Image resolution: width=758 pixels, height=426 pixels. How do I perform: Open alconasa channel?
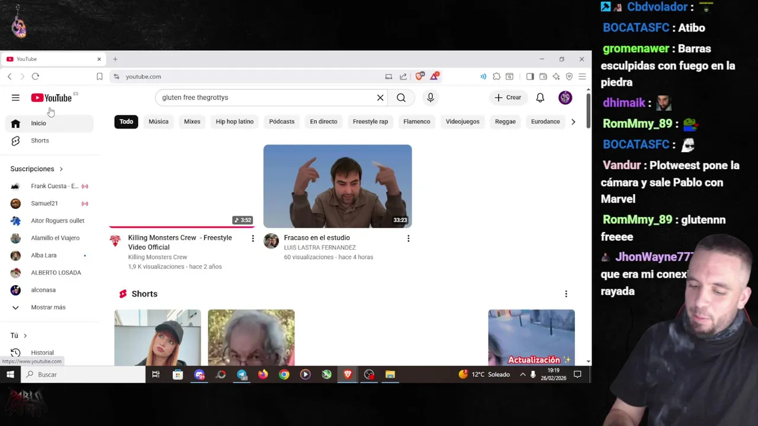tap(50, 290)
